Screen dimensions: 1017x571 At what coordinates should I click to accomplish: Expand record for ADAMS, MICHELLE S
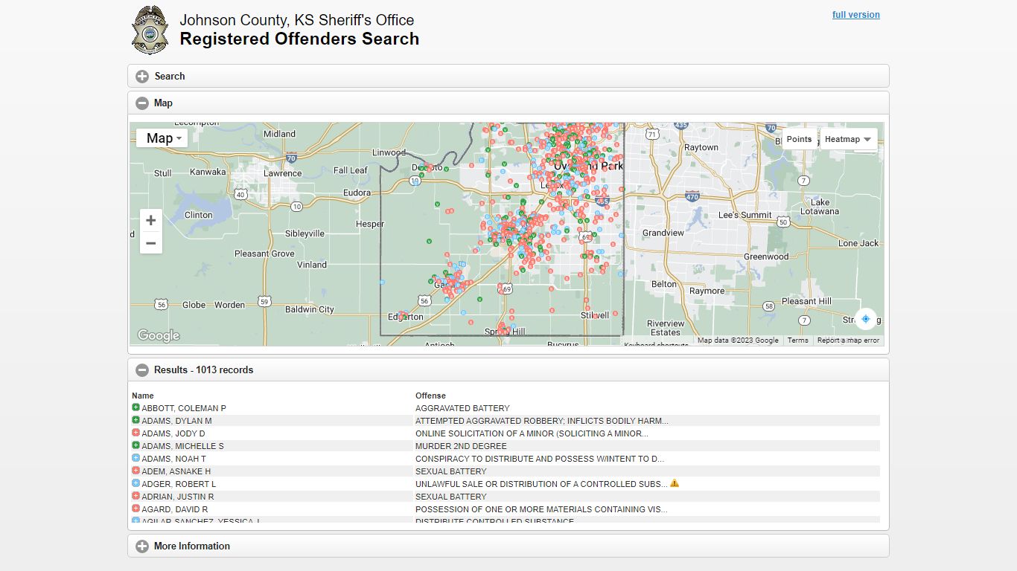click(x=136, y=446)
